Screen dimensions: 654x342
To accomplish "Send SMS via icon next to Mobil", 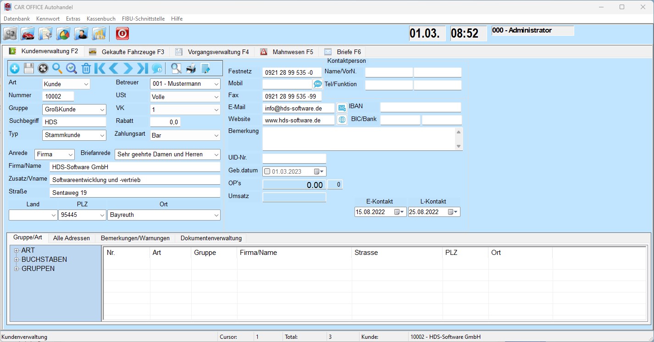I will (318, 84).
